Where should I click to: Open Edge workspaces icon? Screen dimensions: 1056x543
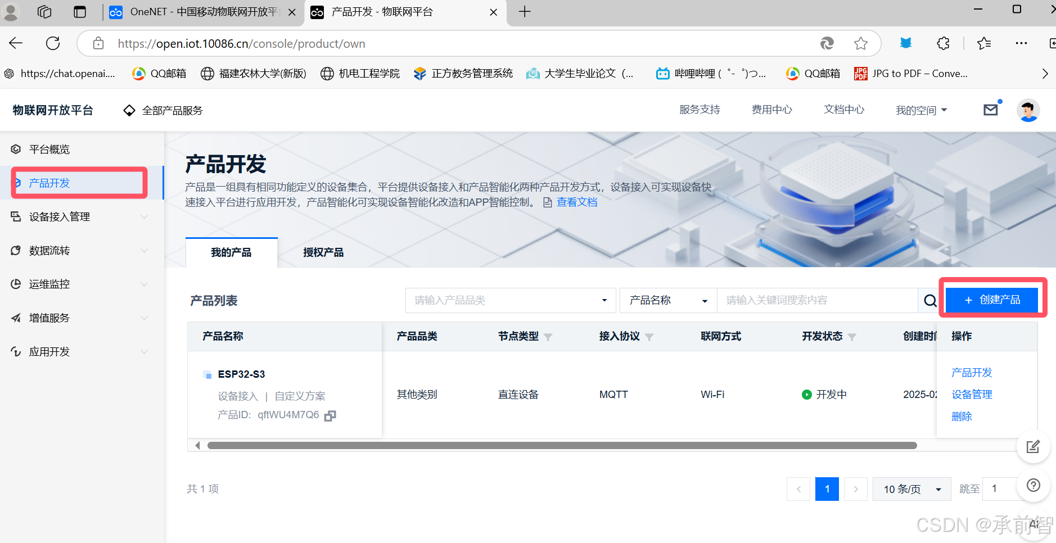44,12
